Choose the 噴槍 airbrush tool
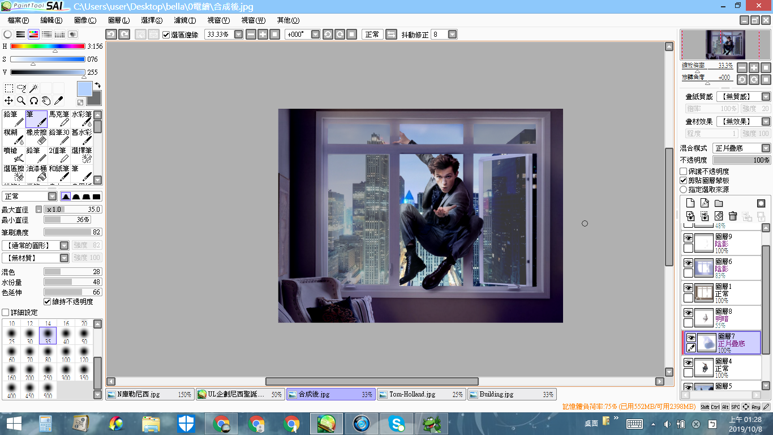This screenshot has width=773, height=435. pyautogui.click(x=14, y=155)
